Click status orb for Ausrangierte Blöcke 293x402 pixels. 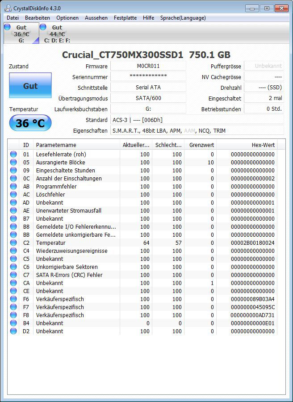click(x=13, y=162)
